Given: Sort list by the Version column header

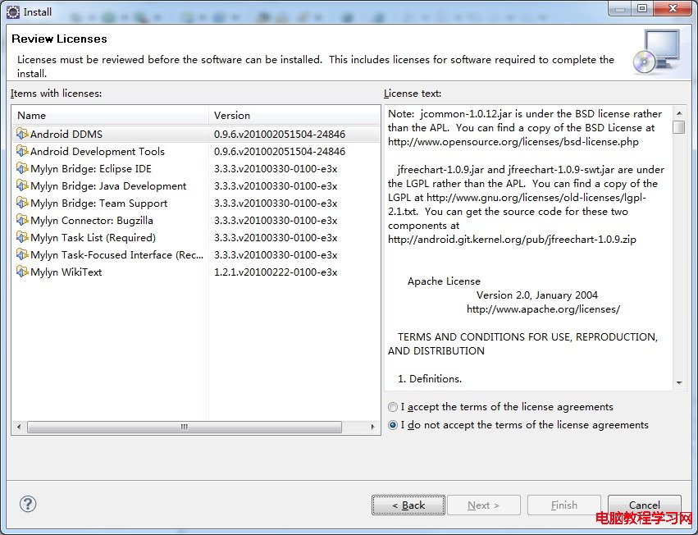Looking at the screenshot, I should pyautogui.click(x=294, y=116).
